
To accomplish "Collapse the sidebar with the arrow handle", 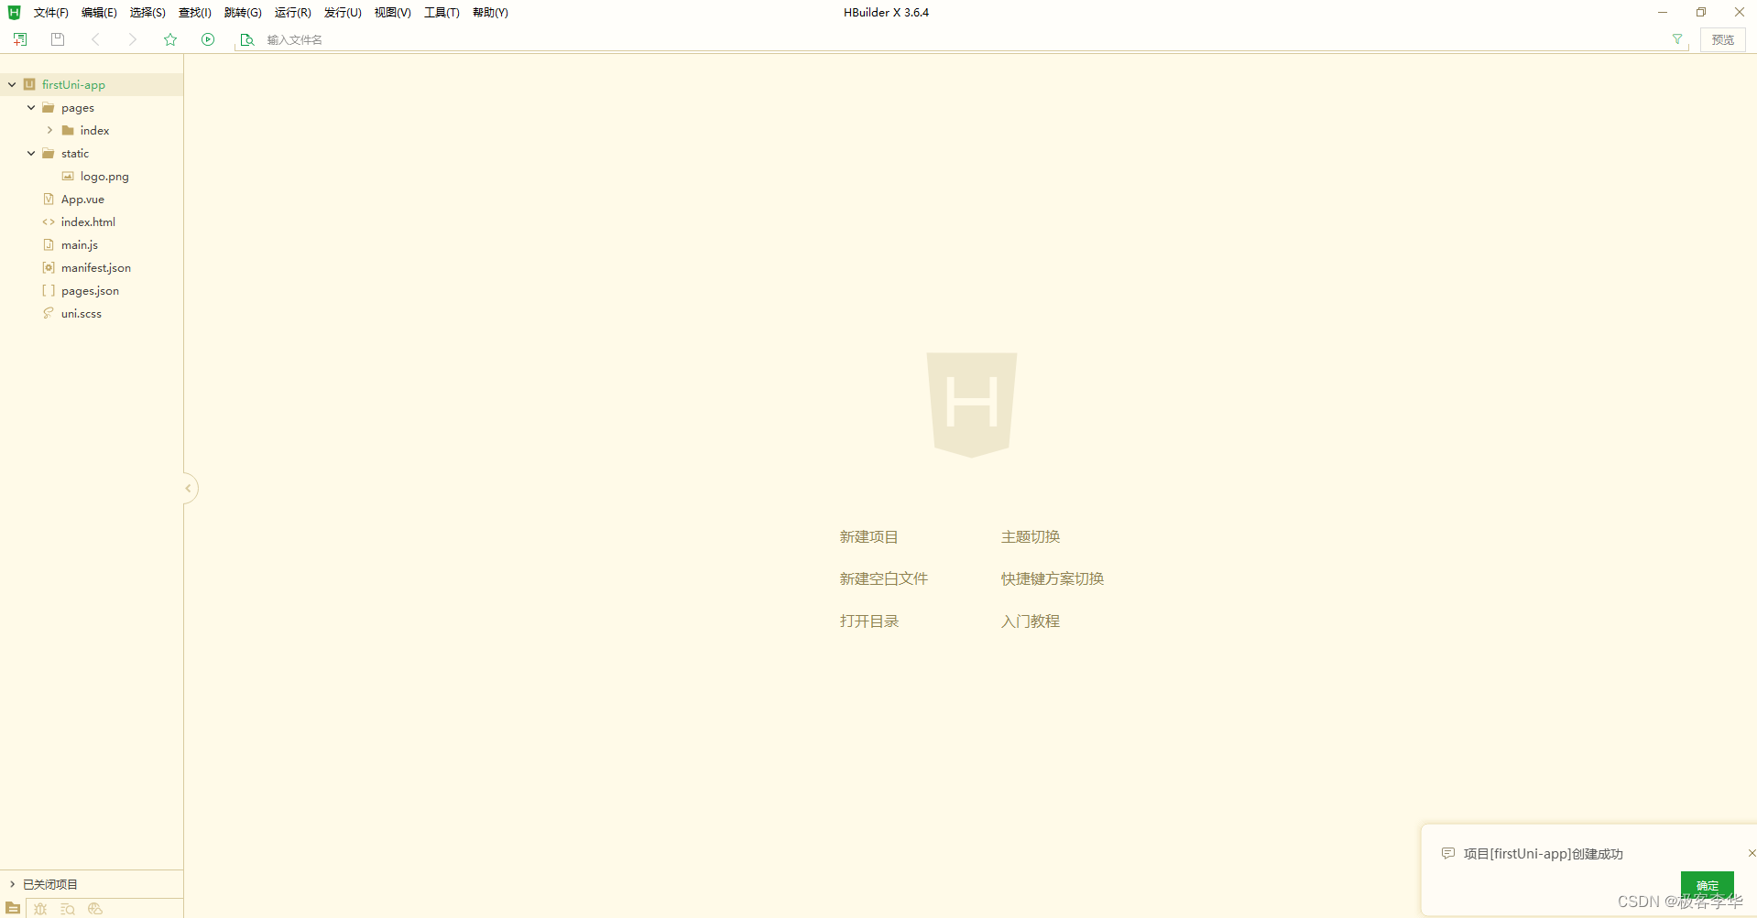I will click(x=189, y=488).
